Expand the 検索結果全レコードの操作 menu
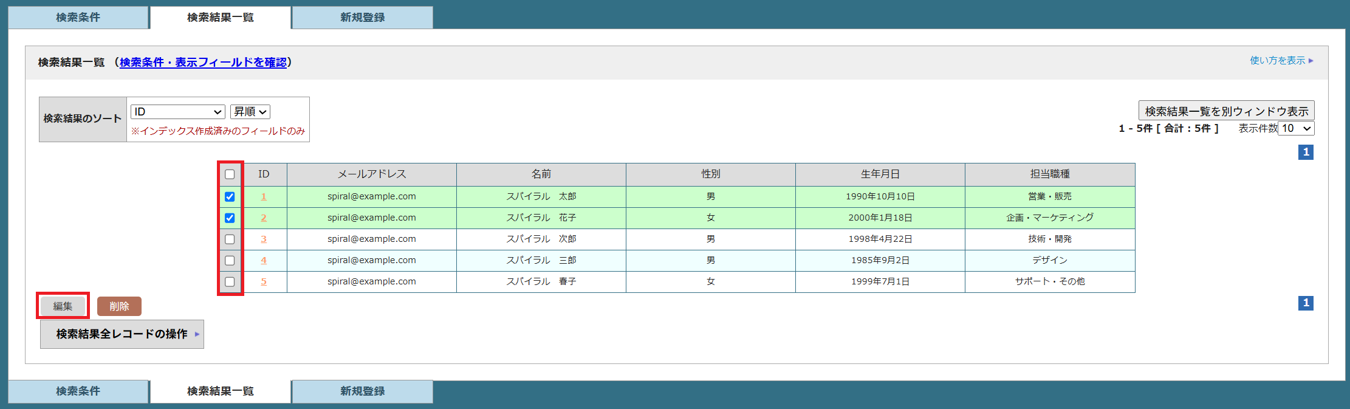1350x409 pixels. click(x=122, y=334)
